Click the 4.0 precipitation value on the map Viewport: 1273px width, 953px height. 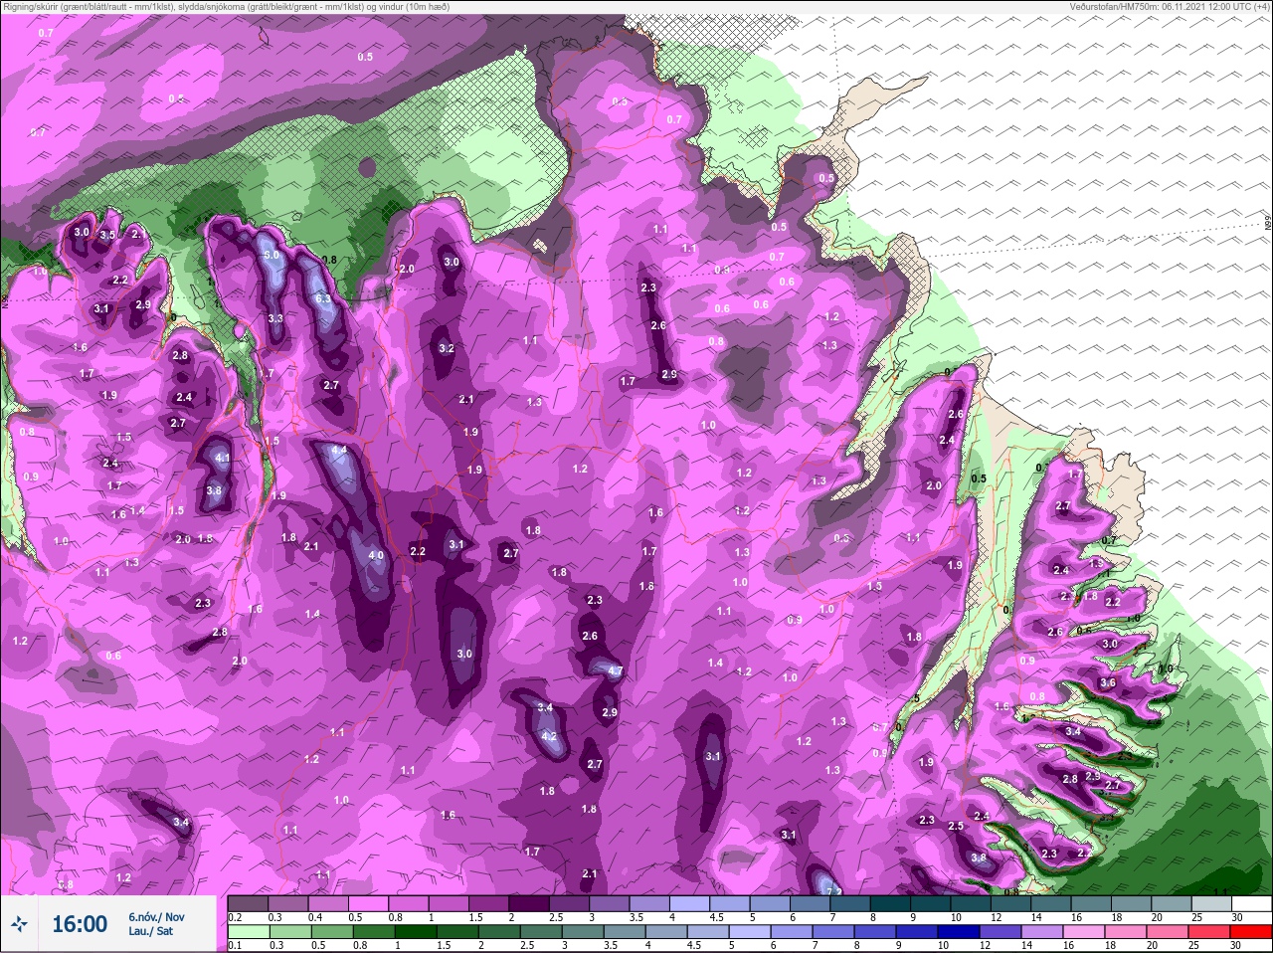tap(376, 555)
